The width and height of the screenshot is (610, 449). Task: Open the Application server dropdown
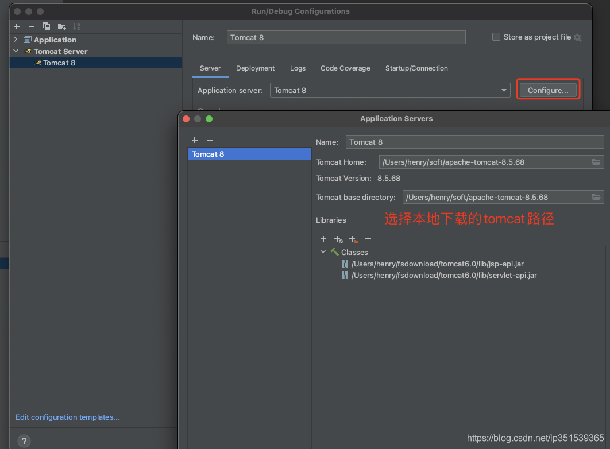click(390, 90)
